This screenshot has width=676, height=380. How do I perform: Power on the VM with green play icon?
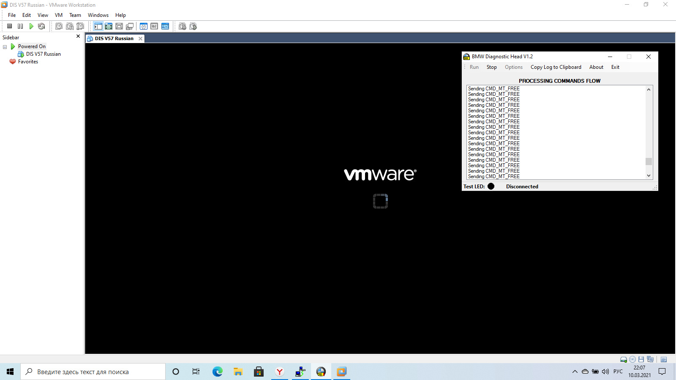click(31, 26)
